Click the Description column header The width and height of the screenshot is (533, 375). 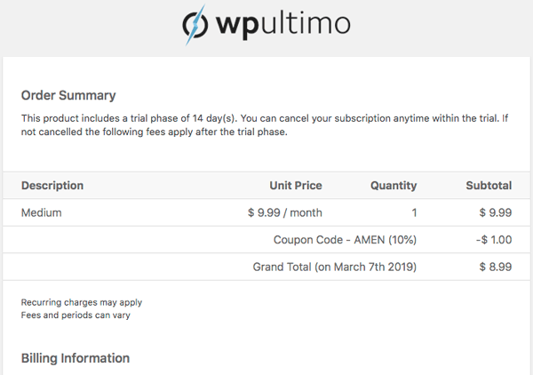point(52,186)
